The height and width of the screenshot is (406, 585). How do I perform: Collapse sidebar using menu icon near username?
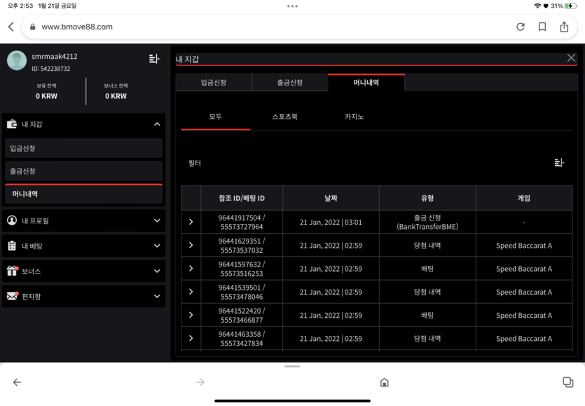154,59
